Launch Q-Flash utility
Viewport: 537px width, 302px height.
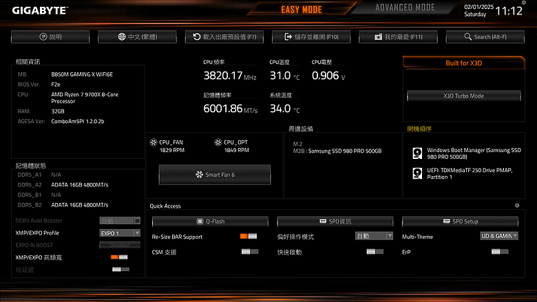tap(210, 222)
